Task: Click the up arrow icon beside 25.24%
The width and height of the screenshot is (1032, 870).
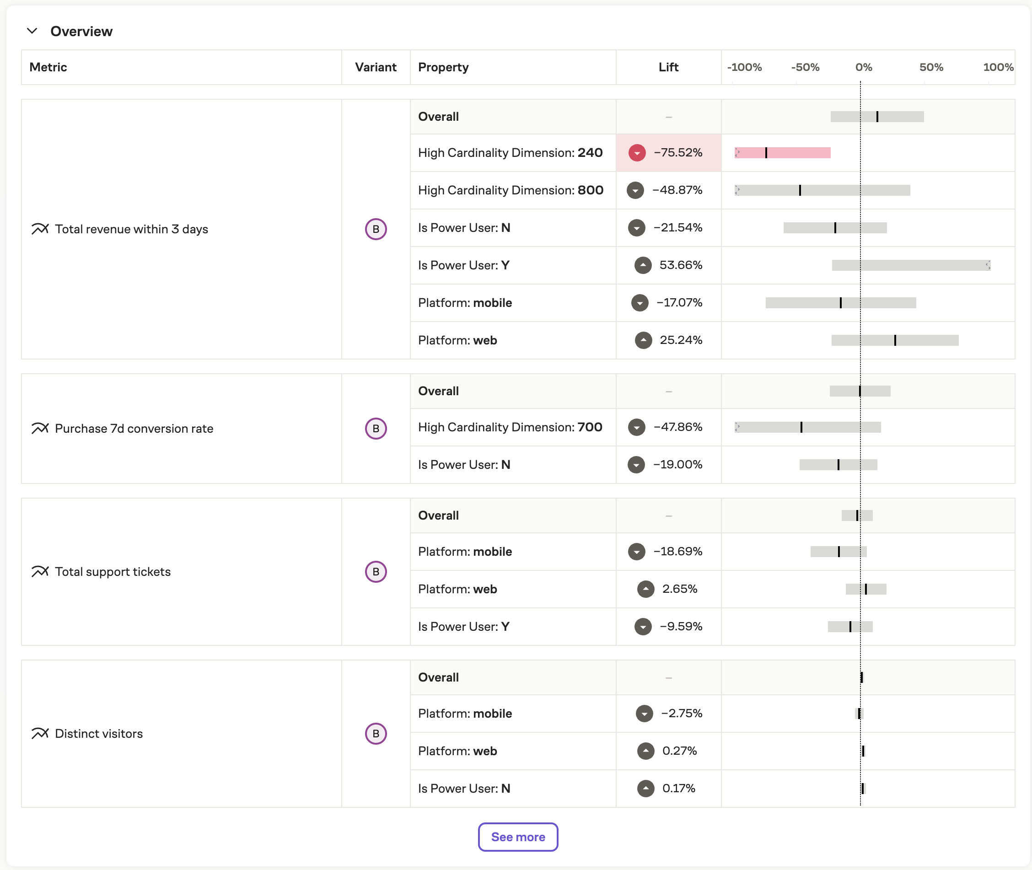Action: click(x=643, y=340)
